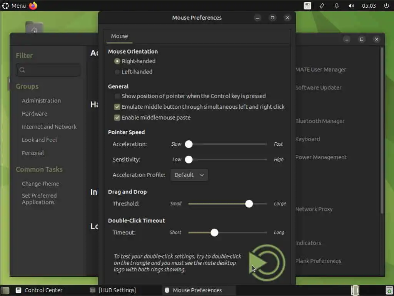Image resolution: width=394 pixels, height=296 pixels.
Task: Select Administration group in Control Center
Action: click(42, 101)
